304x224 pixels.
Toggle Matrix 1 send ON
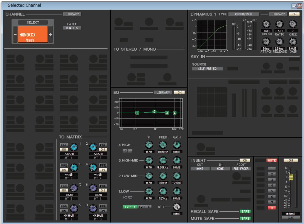tap(64, 149)
